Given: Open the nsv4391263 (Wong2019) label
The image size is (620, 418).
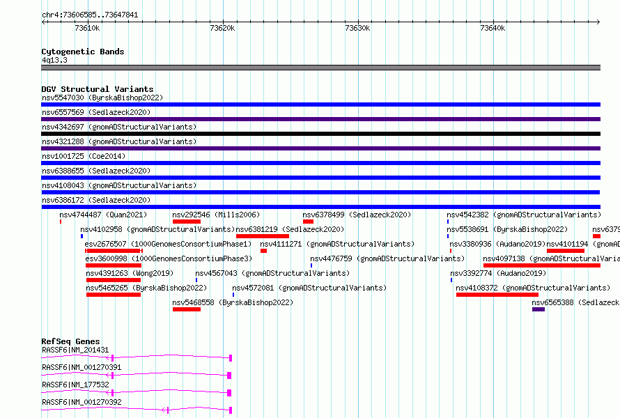Looking at the screenshot, I should 130,273.
